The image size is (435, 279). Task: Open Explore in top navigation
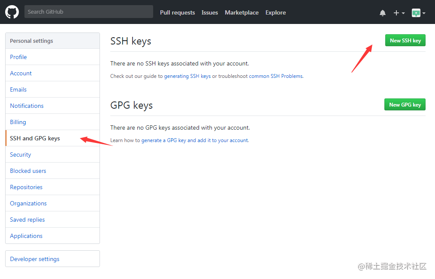(x=275, y=13)
